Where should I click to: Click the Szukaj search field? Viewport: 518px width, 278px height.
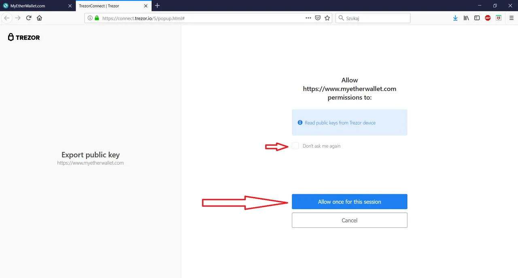tap(373, 18)
